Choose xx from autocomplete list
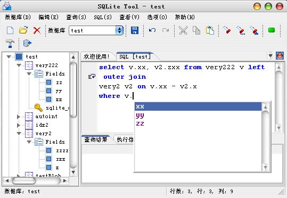Screen dimensions: 287x198 coord(198,106)
